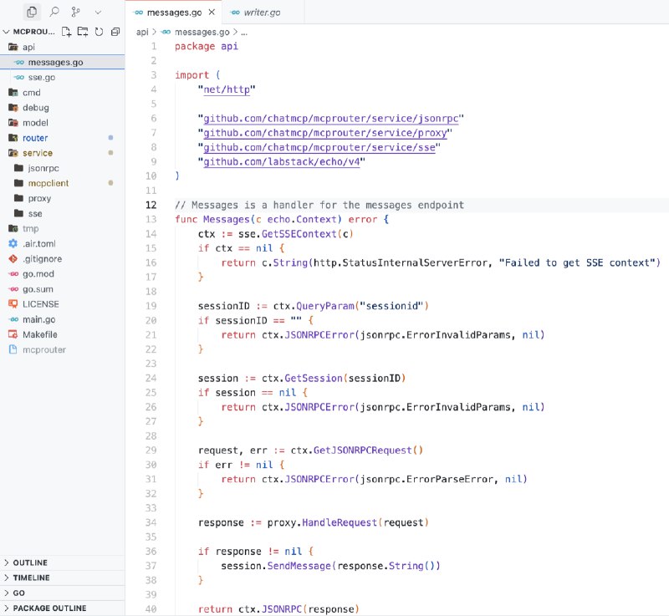Open the LICENSE file
This screenshot has height=616, width=669.
[x=62, y=304]
